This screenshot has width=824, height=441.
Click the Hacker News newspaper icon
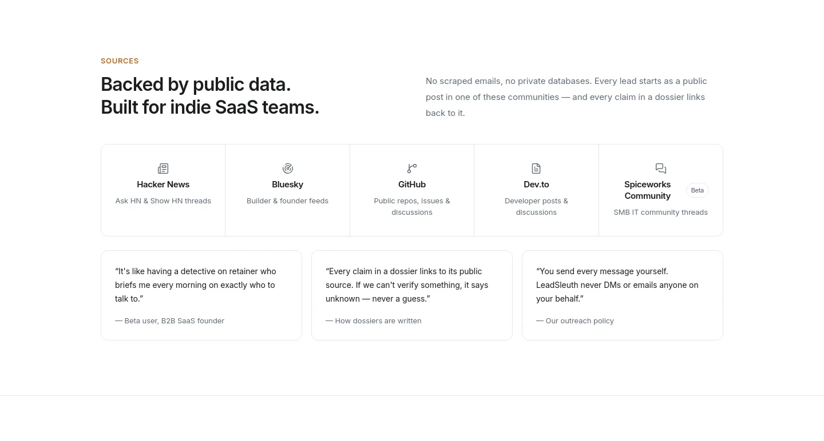(163, 169)
